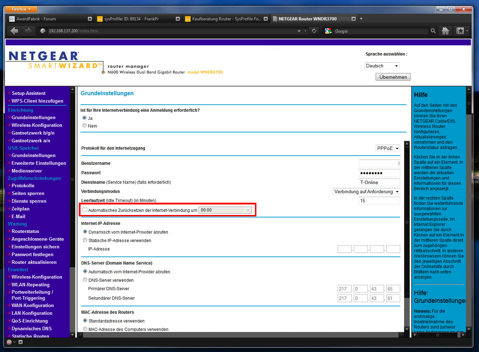
Task: Open a new tab with plus icon
Action: click(x=361, y=19)
